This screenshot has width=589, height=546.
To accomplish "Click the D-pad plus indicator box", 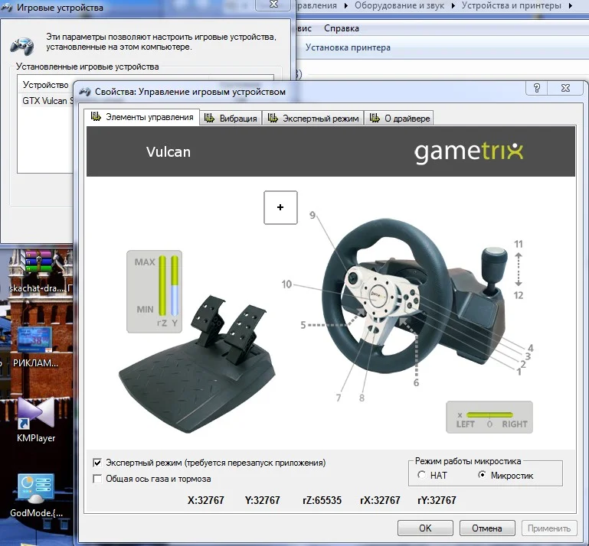I will (280, 207).
